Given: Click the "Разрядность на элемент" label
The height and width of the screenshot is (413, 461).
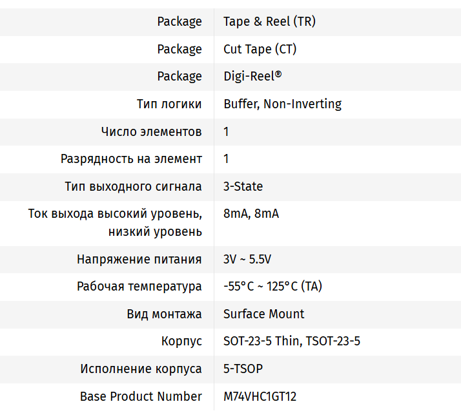Looking at the screenshot, I should 131,158.
